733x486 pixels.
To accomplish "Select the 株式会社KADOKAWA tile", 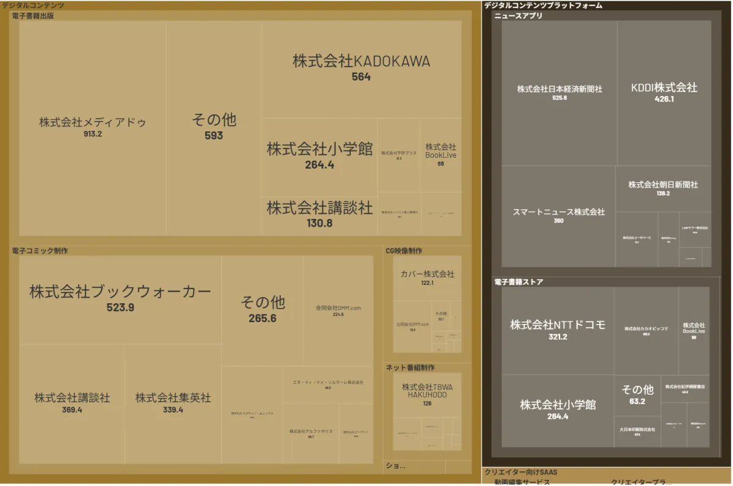I will click(x=361, y=68).
